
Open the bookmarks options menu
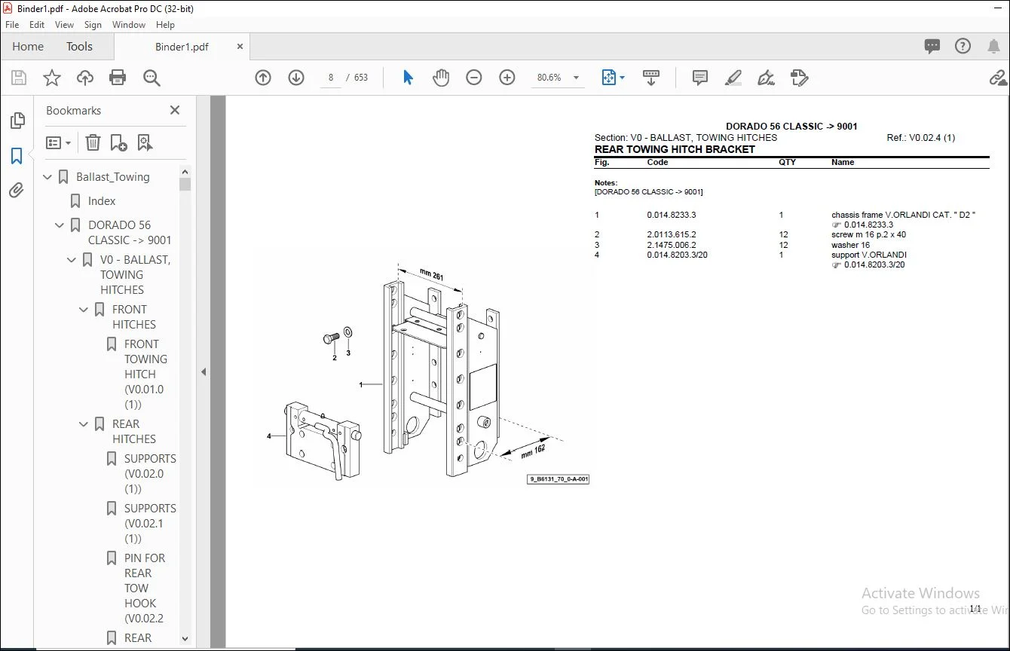(59, 142)
